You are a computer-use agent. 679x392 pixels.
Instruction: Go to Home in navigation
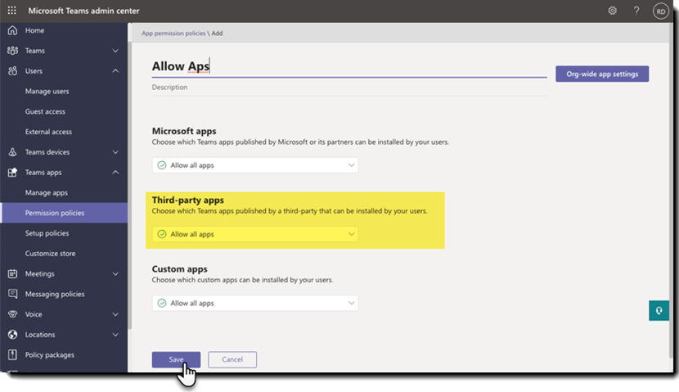34,30
